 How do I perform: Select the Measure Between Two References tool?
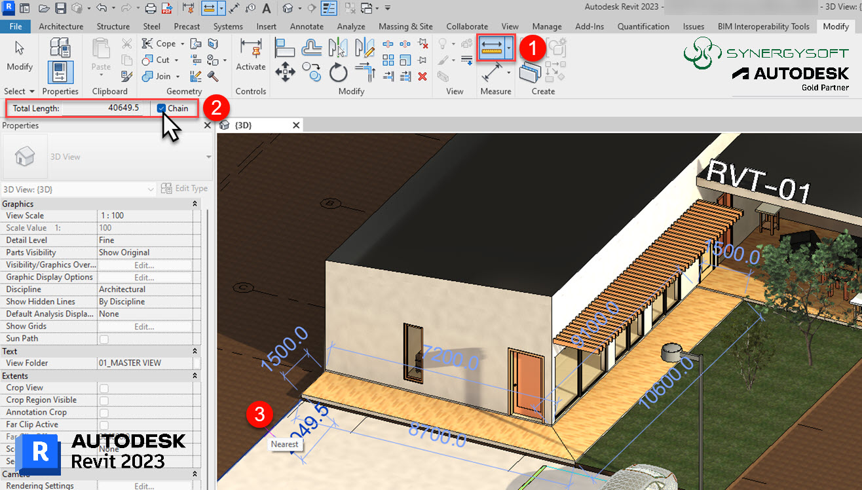[x=491, y=48]
